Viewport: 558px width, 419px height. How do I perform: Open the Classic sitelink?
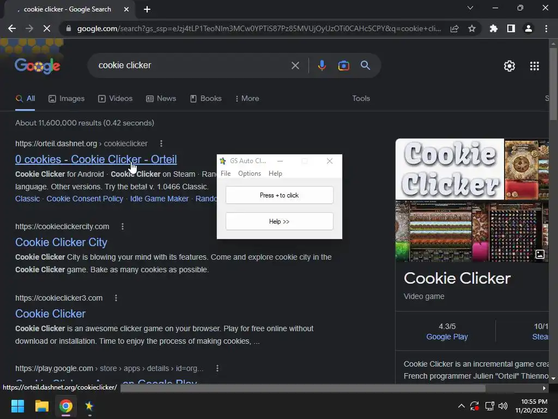tap(27, 199)
